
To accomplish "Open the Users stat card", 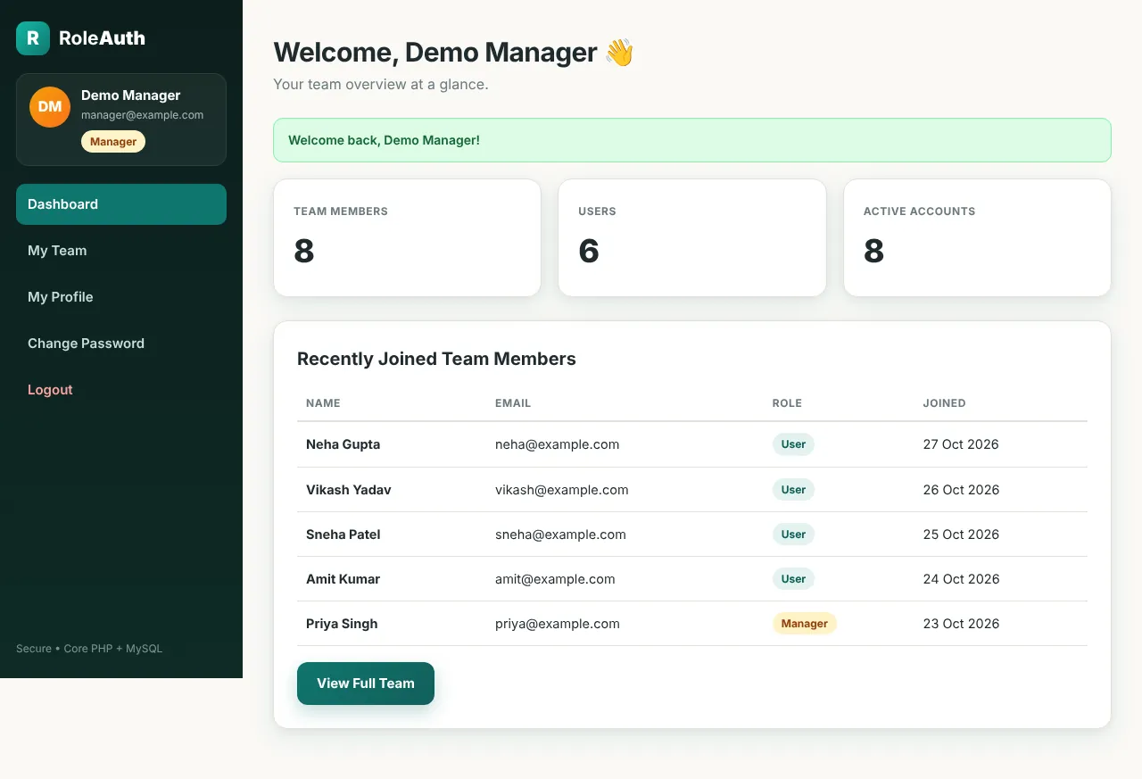I will (692, 238).
